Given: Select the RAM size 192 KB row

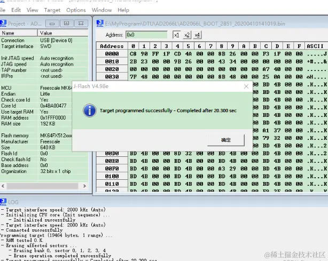Looking at the screenshot, I should pos(36,124).
